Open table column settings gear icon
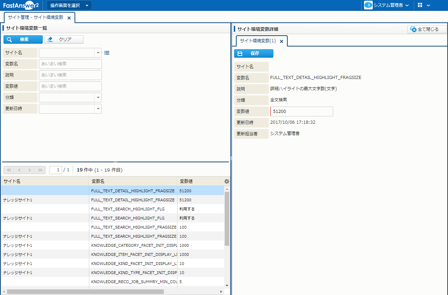The image size is (448, 295). point(227,181)
